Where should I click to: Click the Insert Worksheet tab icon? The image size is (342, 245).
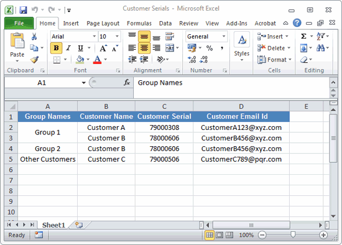pos(79,225)
